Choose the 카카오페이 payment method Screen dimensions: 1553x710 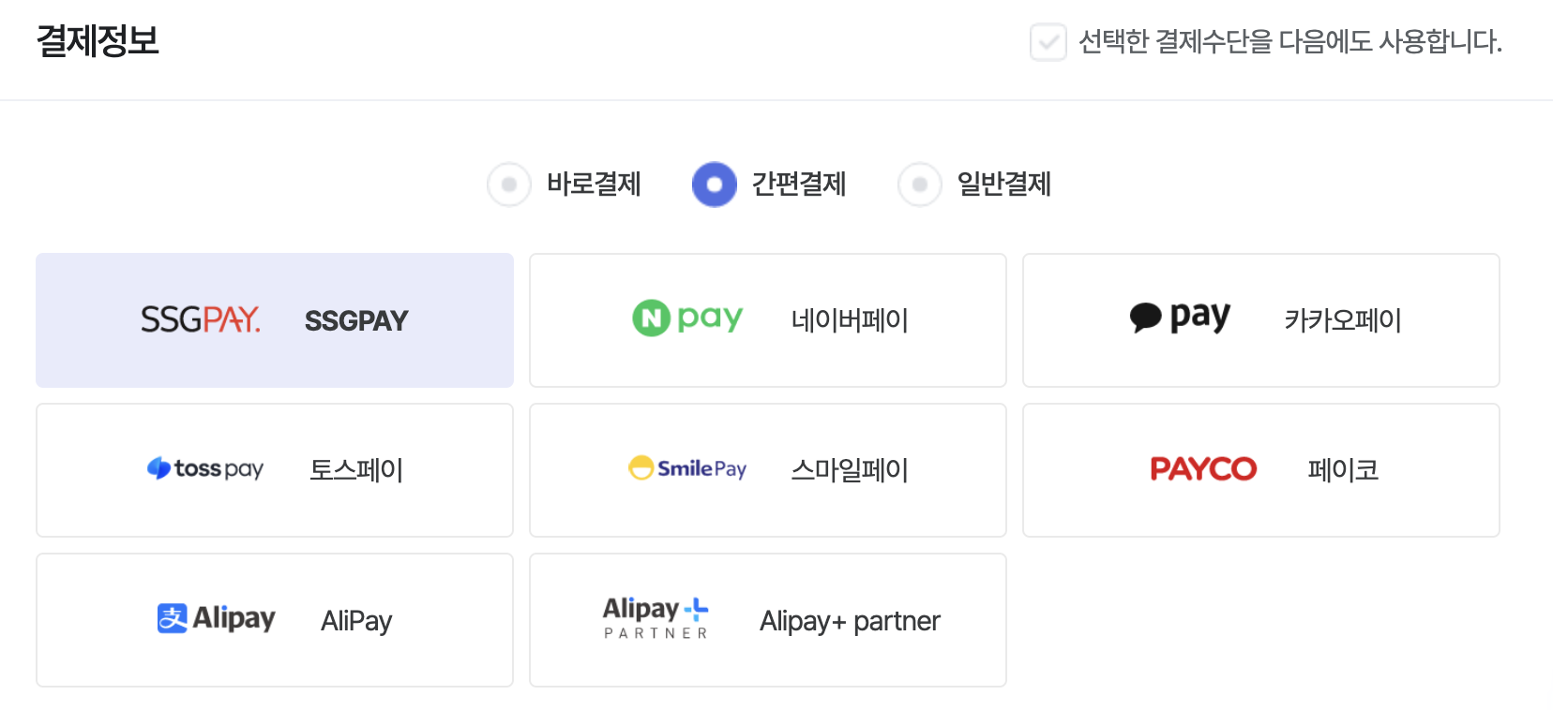point(1260,319)
